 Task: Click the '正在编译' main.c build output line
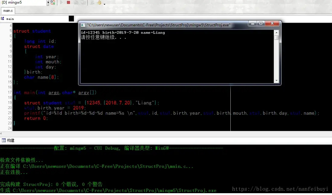tap(96, 166)
